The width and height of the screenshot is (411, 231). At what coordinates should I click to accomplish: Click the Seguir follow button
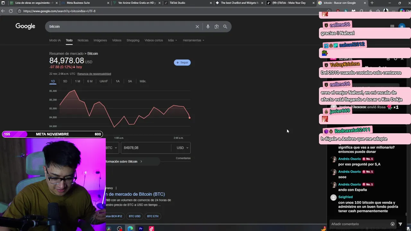[182, 63]
